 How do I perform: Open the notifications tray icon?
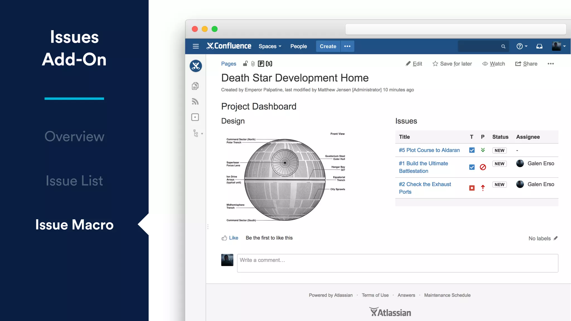point(539,46)
